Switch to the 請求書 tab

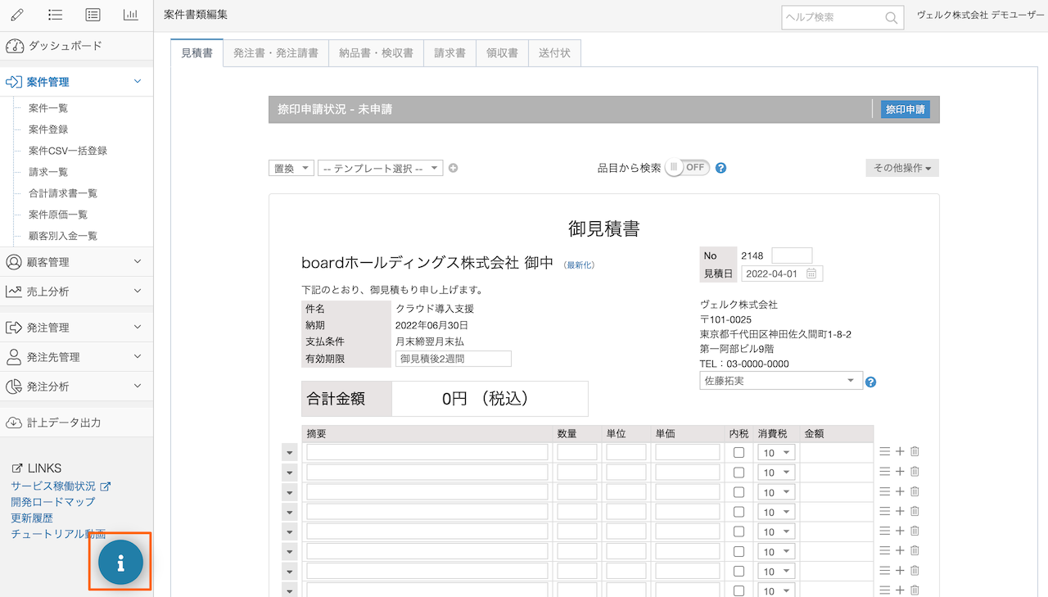449,53
